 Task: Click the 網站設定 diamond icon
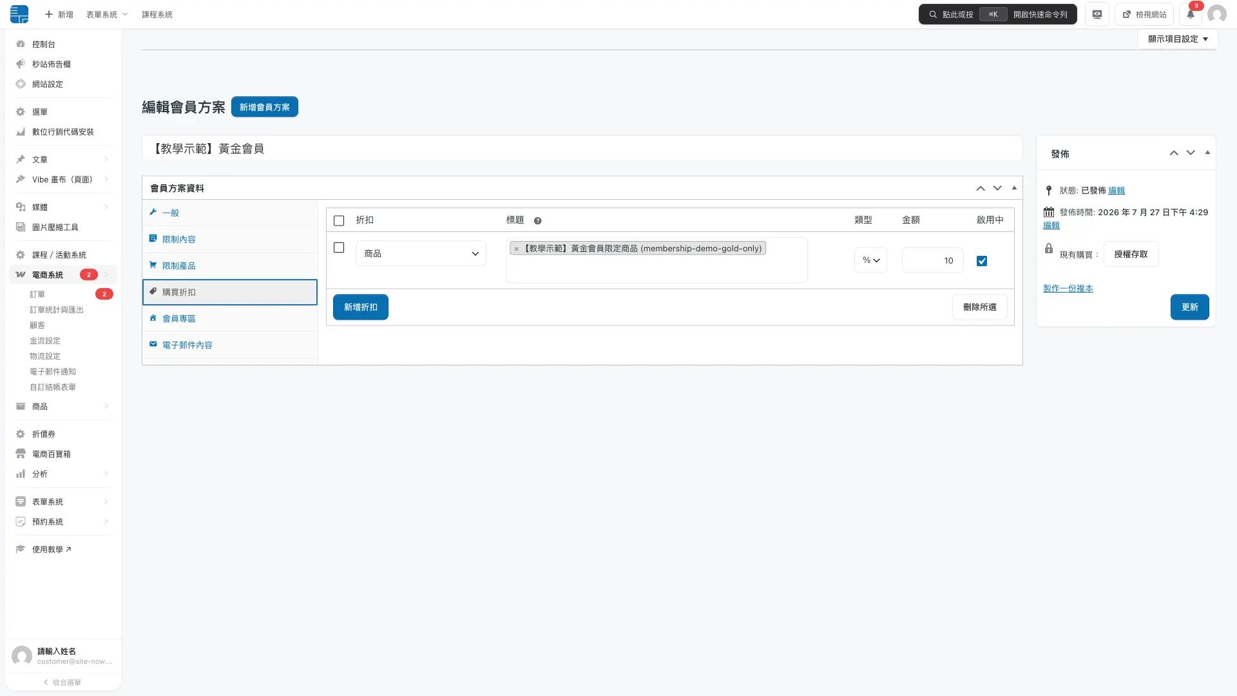point(21,84)
